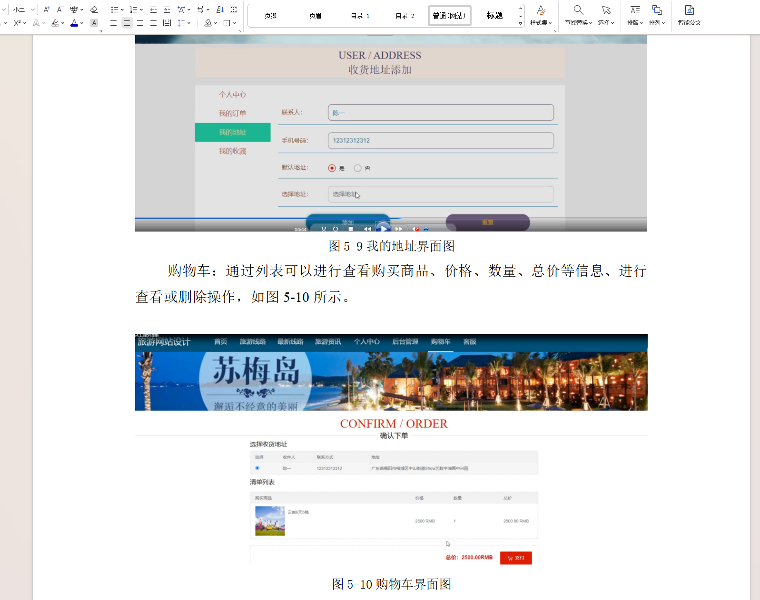Open the 智能公文 smart document tool
The width and height of the screenshot is (760, 600).
coord(690,15)
